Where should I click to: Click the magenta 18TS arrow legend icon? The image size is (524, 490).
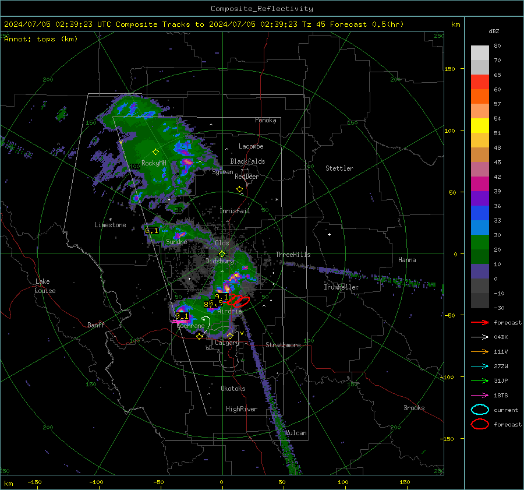pos(480,396)
